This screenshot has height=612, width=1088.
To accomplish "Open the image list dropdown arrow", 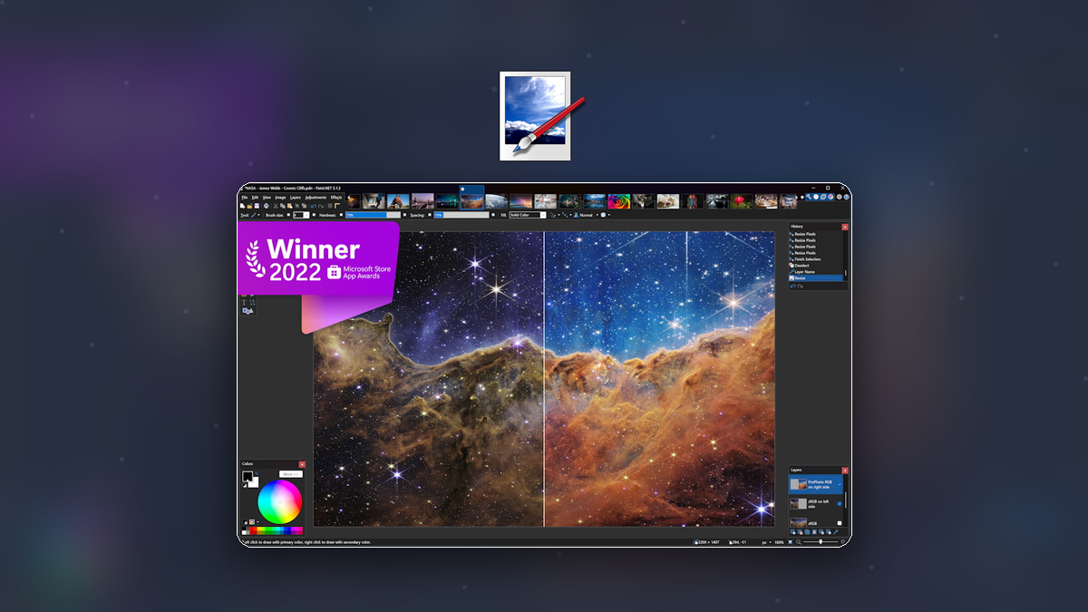I will 802,197.
